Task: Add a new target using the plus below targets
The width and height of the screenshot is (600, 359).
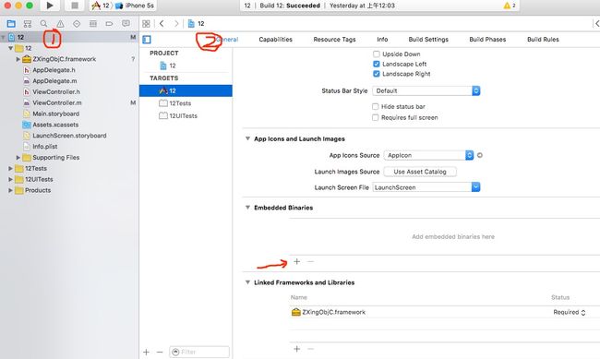Action: click(x=146, y=353)
